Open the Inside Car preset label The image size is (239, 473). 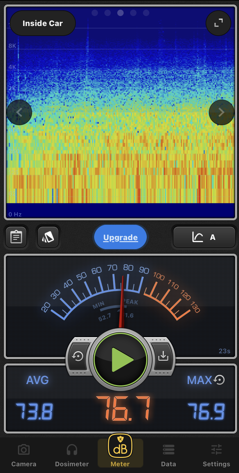click(x=43, y=23)
